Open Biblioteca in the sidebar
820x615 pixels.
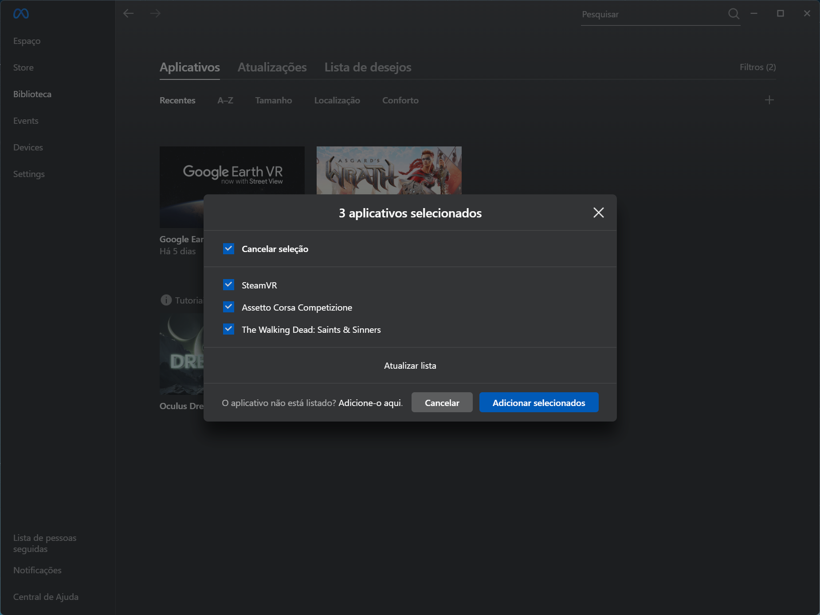32,94
